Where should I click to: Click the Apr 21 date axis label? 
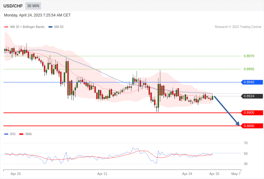[x=102, y=174]
